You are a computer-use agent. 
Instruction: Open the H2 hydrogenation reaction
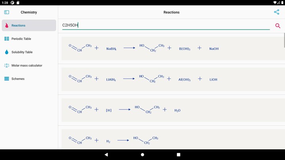point(173,139)
